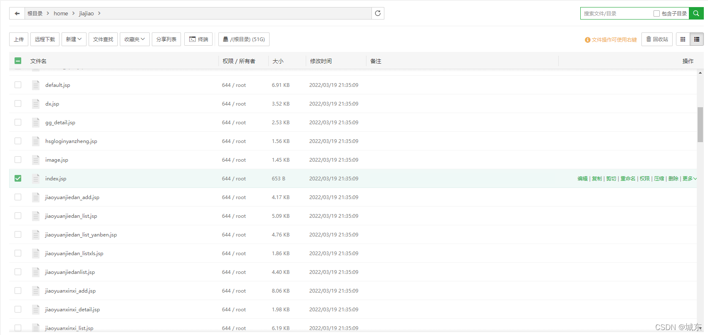Refresh the directory listing
Image resolution: width=708 pixels, height=335 pixels.
pyautogui.click(x=378, y=13)
